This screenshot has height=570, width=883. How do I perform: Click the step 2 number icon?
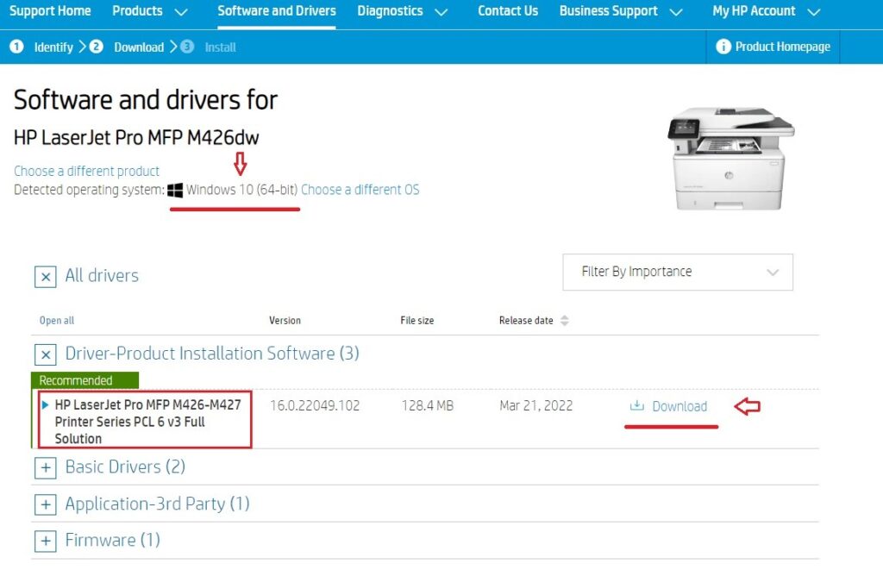click(x=97, y=47)
